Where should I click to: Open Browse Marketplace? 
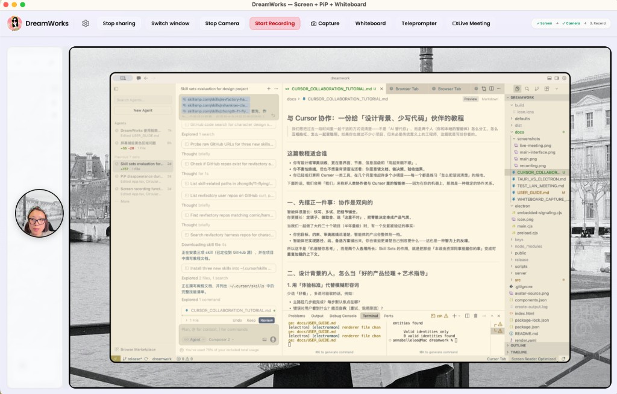point(136,349)
